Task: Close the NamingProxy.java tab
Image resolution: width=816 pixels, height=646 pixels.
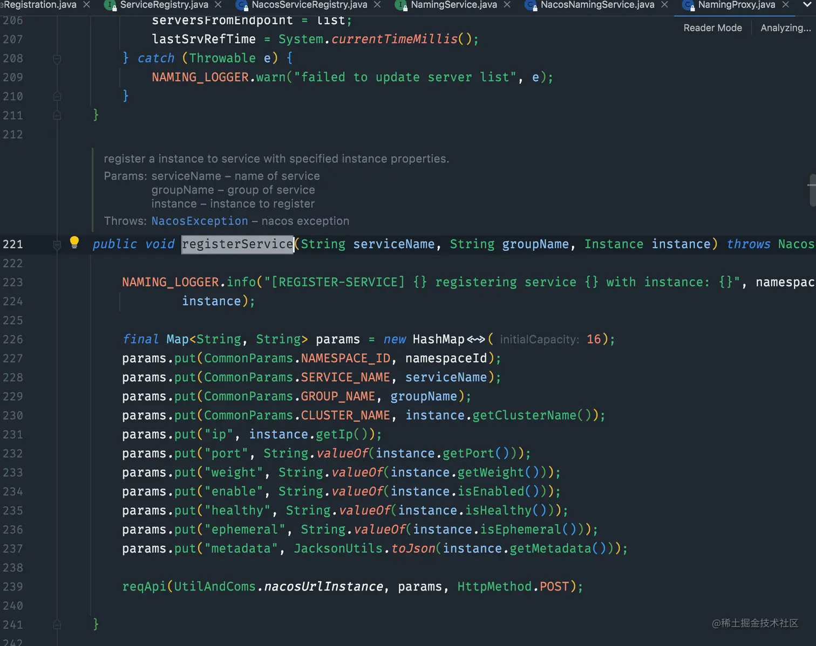Action: coord(786,4)
